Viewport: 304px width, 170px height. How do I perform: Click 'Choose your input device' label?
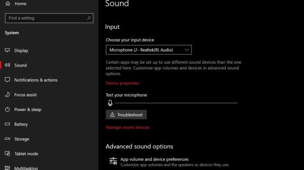point(130,40)
